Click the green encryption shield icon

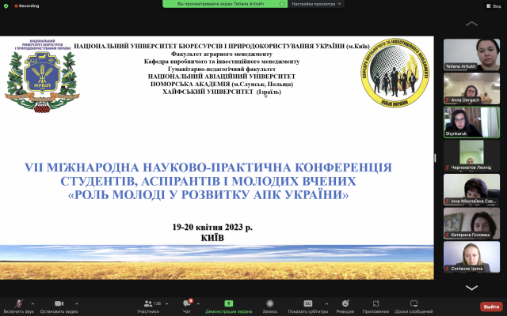[6, 6]
